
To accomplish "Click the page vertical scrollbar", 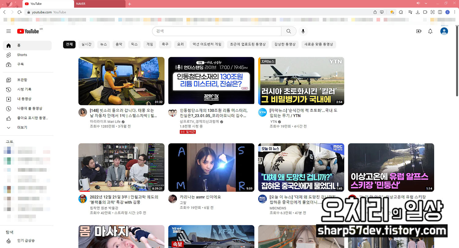I will [x=457, y=61].
